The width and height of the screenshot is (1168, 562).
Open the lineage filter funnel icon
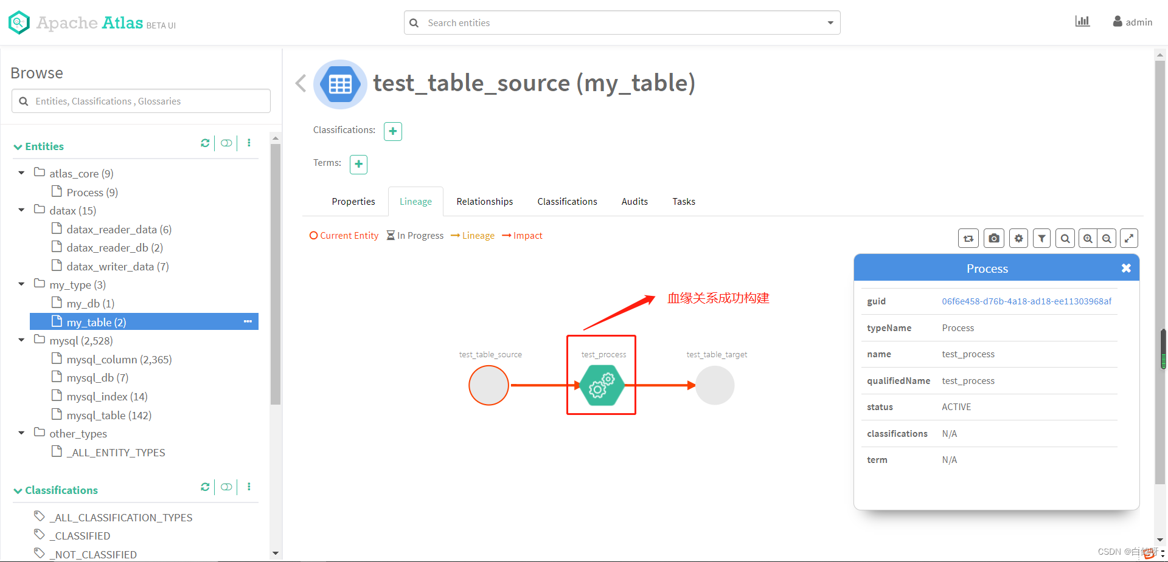(x=1042, y=238)
